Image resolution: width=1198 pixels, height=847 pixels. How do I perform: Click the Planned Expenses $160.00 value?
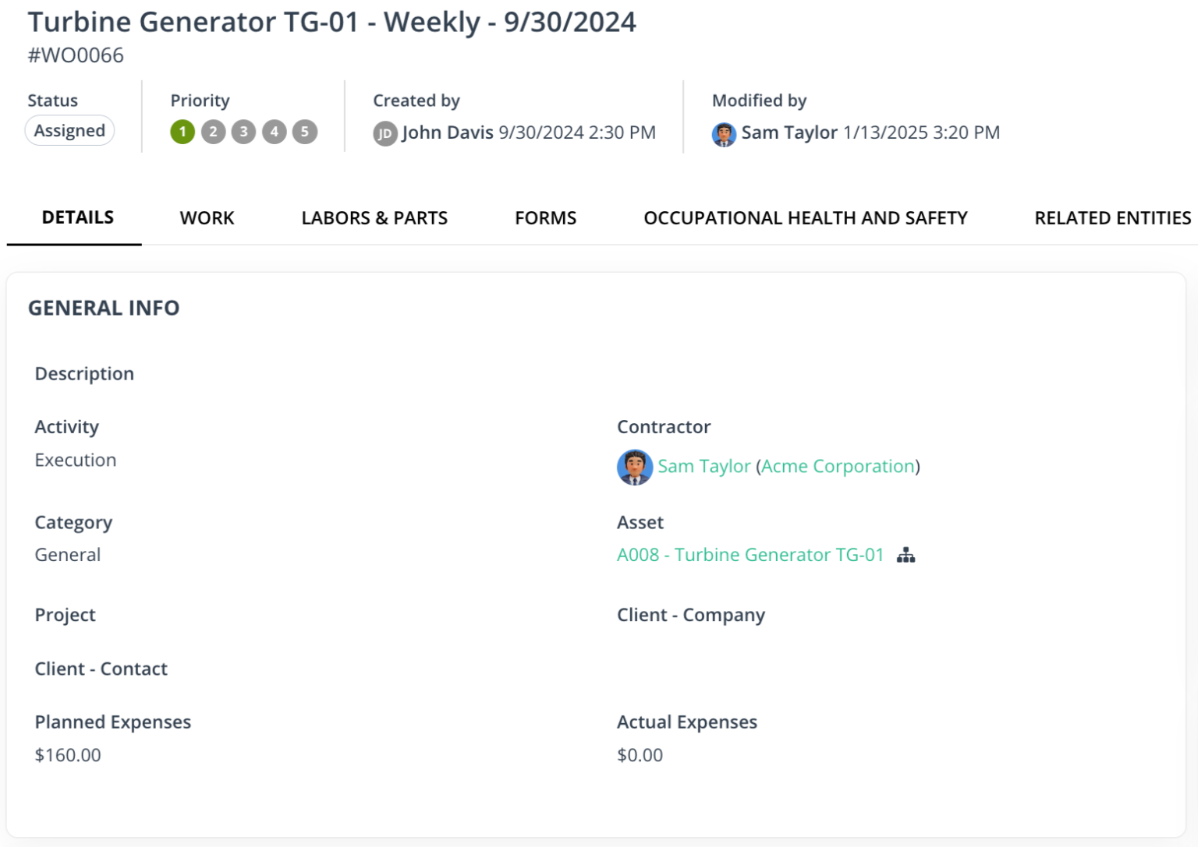click(x=67, y=754)
